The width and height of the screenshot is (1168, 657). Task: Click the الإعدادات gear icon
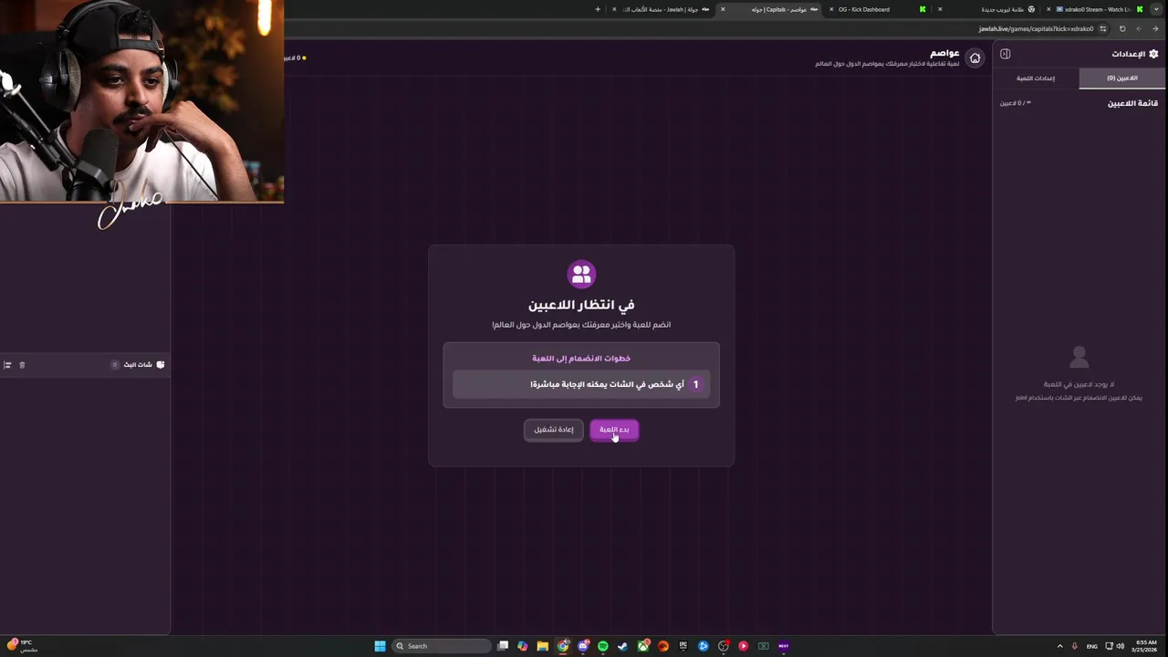(1153, 54)
